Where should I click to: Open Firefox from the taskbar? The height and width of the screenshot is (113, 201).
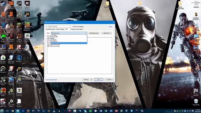coord(28,111)
